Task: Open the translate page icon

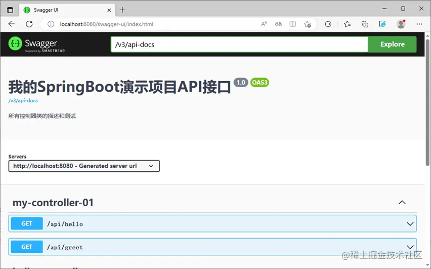Action: [278, 24]
